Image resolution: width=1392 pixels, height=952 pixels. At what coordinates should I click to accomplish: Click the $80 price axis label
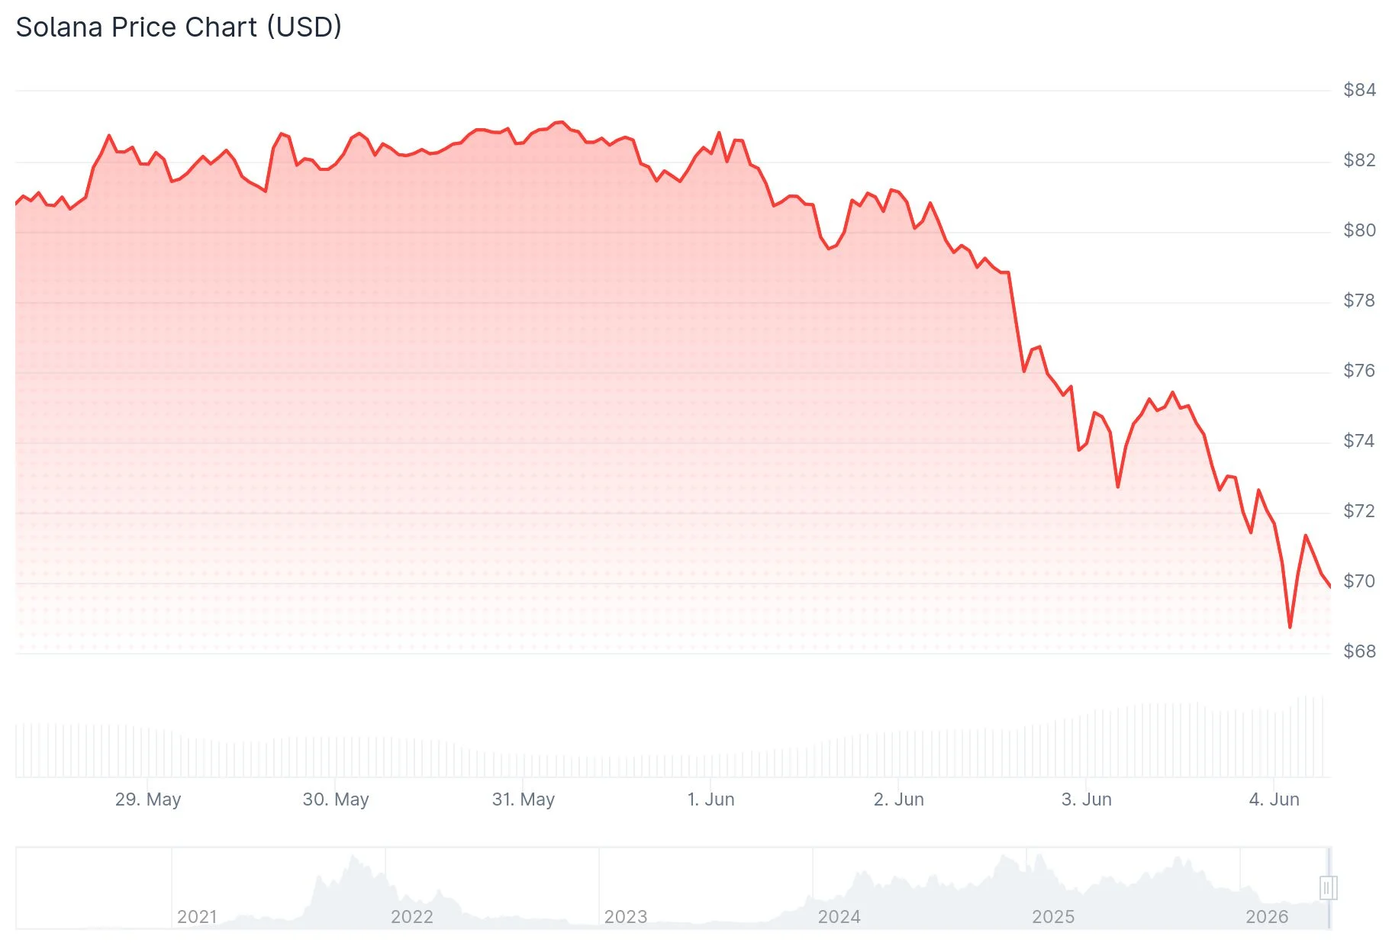(x=1359, y=230)
